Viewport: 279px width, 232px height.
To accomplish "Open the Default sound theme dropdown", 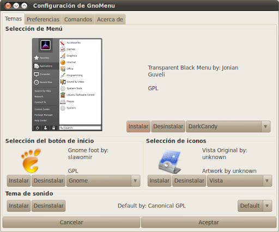I will coord(254,206).
